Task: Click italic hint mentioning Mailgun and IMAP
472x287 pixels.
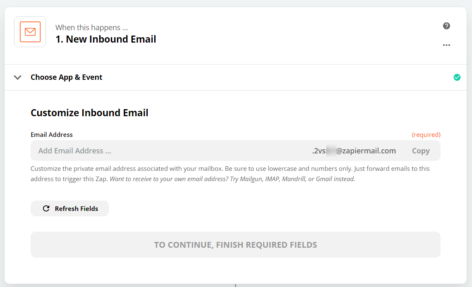Action: tap(232, 179)
